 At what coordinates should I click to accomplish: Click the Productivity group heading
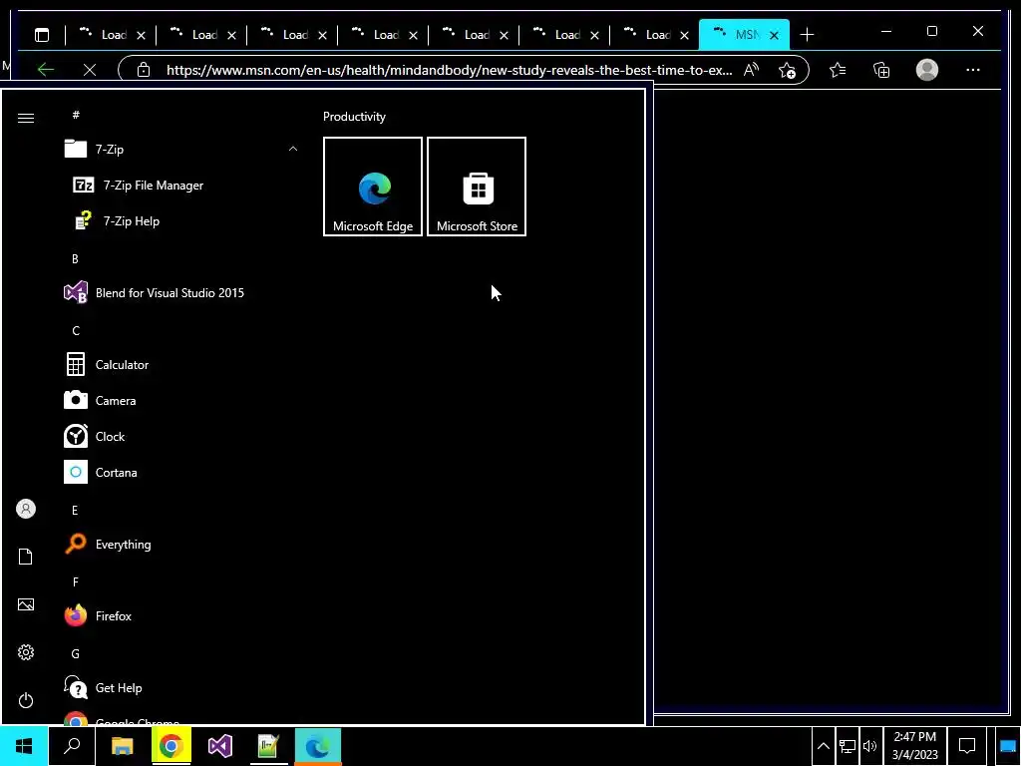point(354,117)
